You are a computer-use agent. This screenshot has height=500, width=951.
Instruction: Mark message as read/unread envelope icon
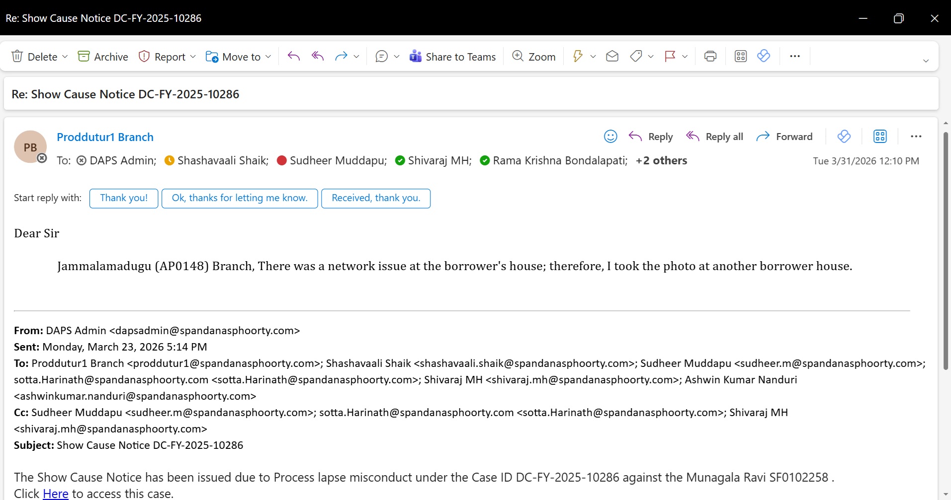pyautogui.click(x=612, y=57)
